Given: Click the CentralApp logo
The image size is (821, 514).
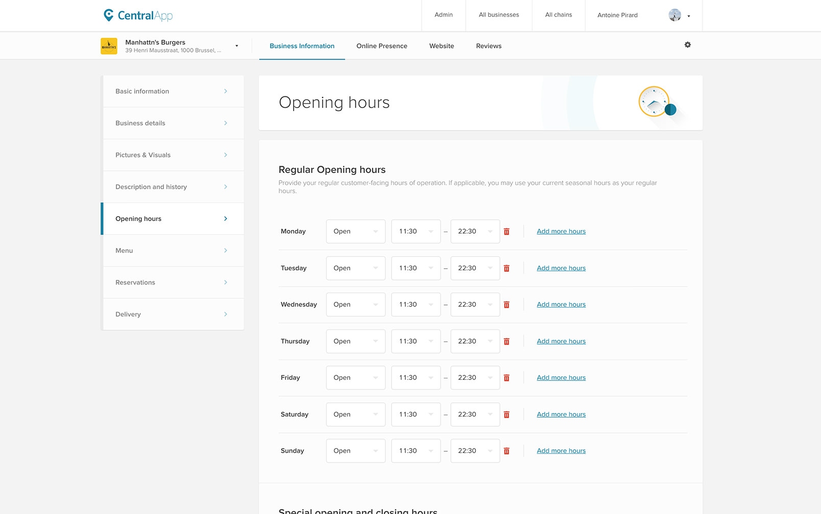Looking at the screenshot, I should click(x=138, y=15).
